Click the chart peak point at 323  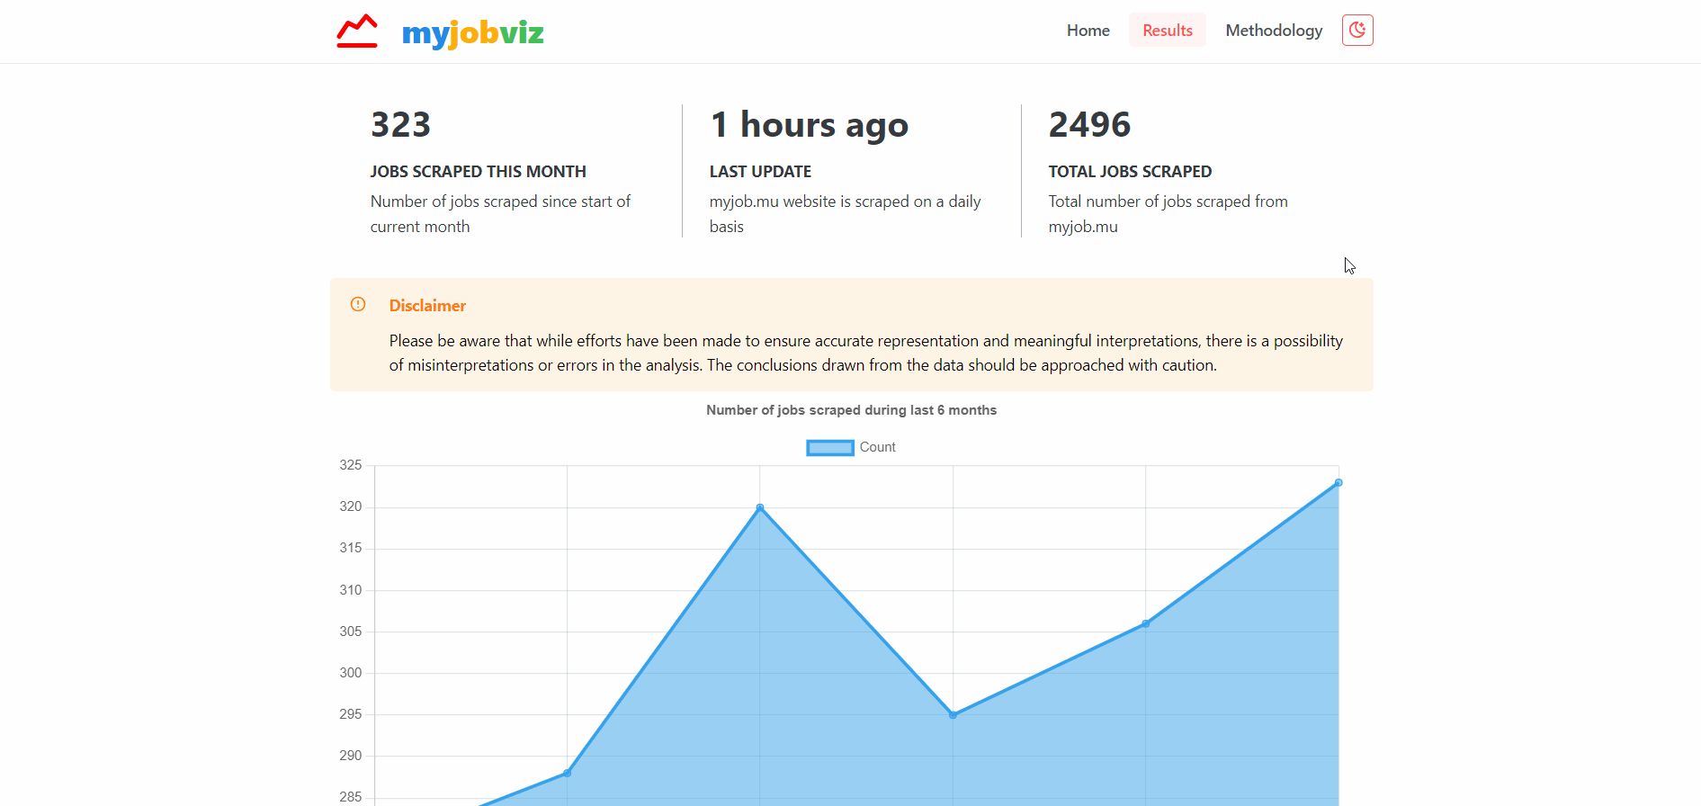[x=1338, y=483]
